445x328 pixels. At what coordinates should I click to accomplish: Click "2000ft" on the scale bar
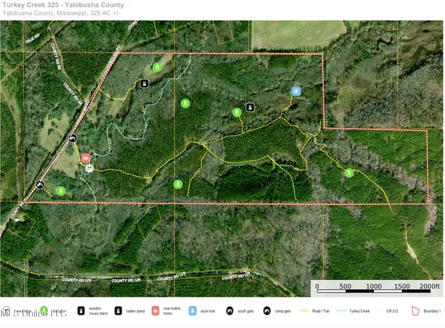[429, 286]
